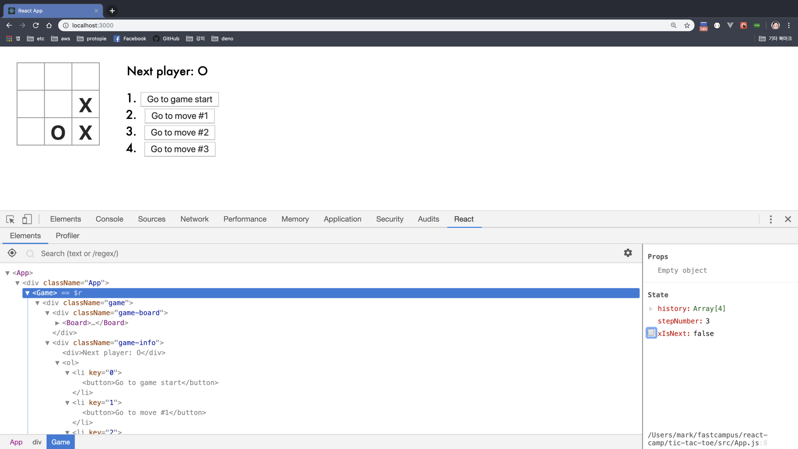Click the Go to game start button
Image resolution: width=798 pixels, height=449 pixels.
pos(180,99)
